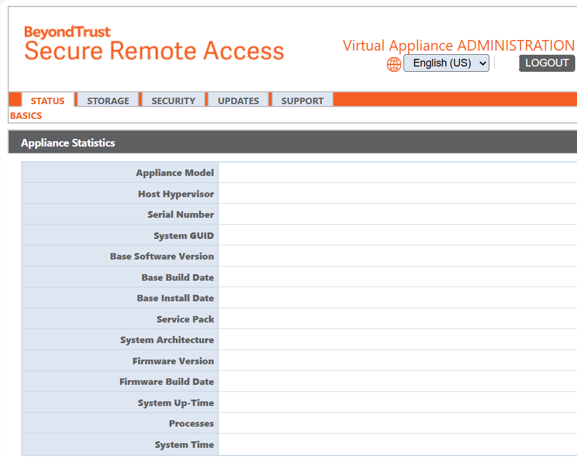Image resolution: width=577 pixels, height=459 pixels.
Task: Open the SECURITY tab
Action: point(174,101)
